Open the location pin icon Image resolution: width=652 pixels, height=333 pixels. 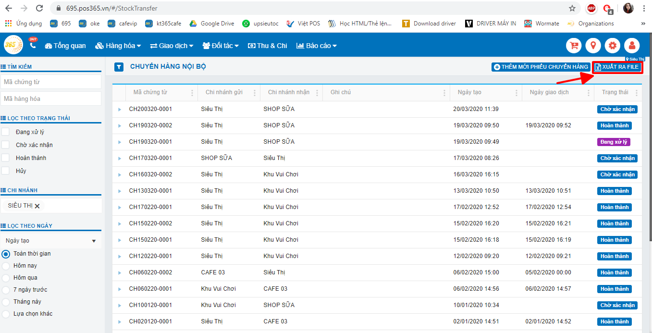(593, 46)
